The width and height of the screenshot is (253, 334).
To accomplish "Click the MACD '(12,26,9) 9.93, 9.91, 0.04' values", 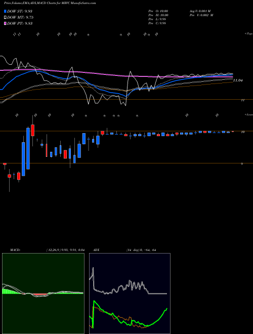I will coord(66,250).
